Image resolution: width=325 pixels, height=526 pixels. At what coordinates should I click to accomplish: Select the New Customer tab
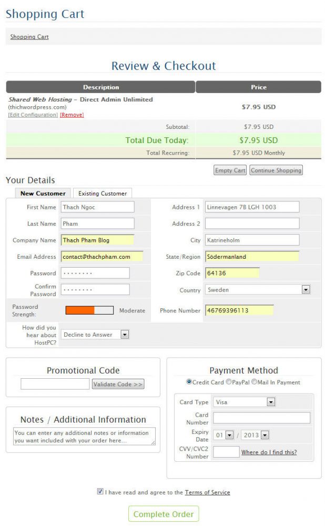[x=43, y=194]
